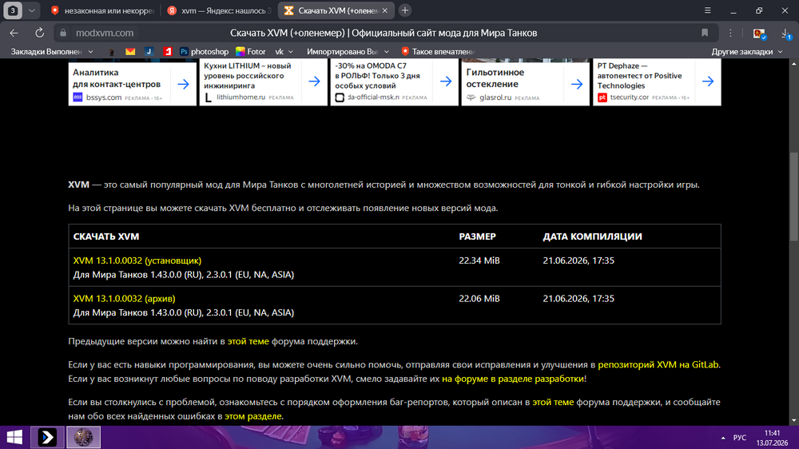Show hidden system tray icons

(x=722, y=438)
